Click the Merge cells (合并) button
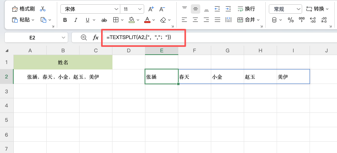Viewport: 337px width, 153px height. tap(246, 20)
